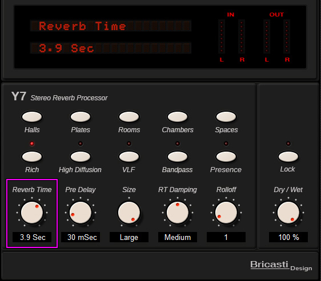The height and width of the screenshot is (281, 321).
Task: Click the Pre Delay knob
Action: pos(81,213)
